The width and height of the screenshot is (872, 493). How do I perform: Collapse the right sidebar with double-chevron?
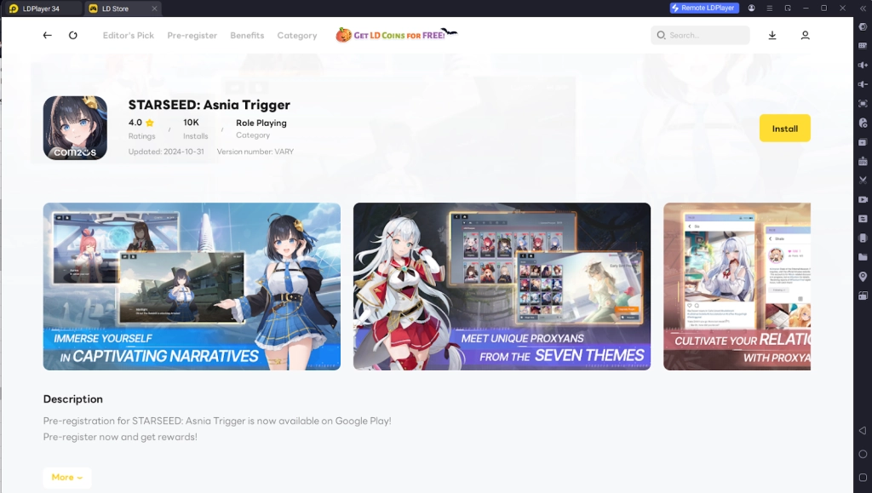tap(863, 9)
